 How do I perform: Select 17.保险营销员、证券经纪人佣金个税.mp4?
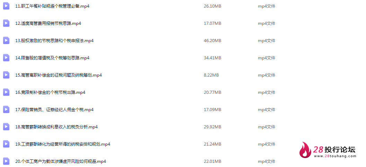54,110
